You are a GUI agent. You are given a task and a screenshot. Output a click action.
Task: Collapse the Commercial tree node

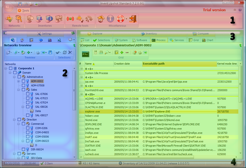click(18, 124)
